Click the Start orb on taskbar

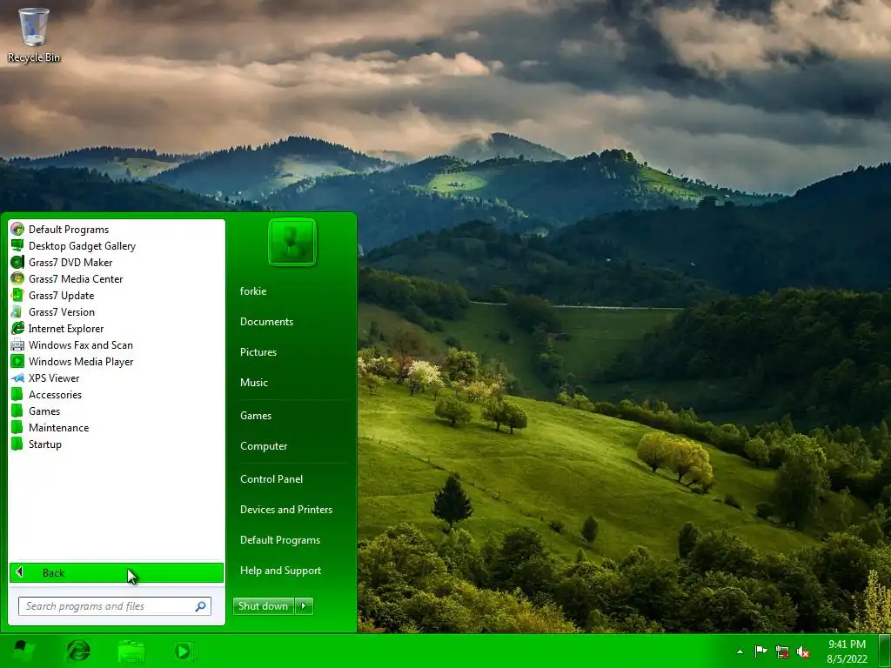[22, 651]
